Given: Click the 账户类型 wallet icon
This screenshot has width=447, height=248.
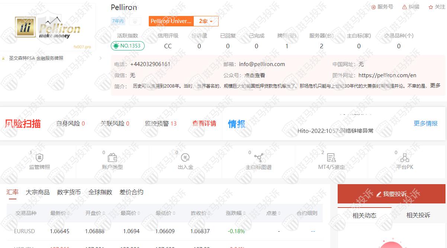Looking at the screenshot, I should click(112, 158).
